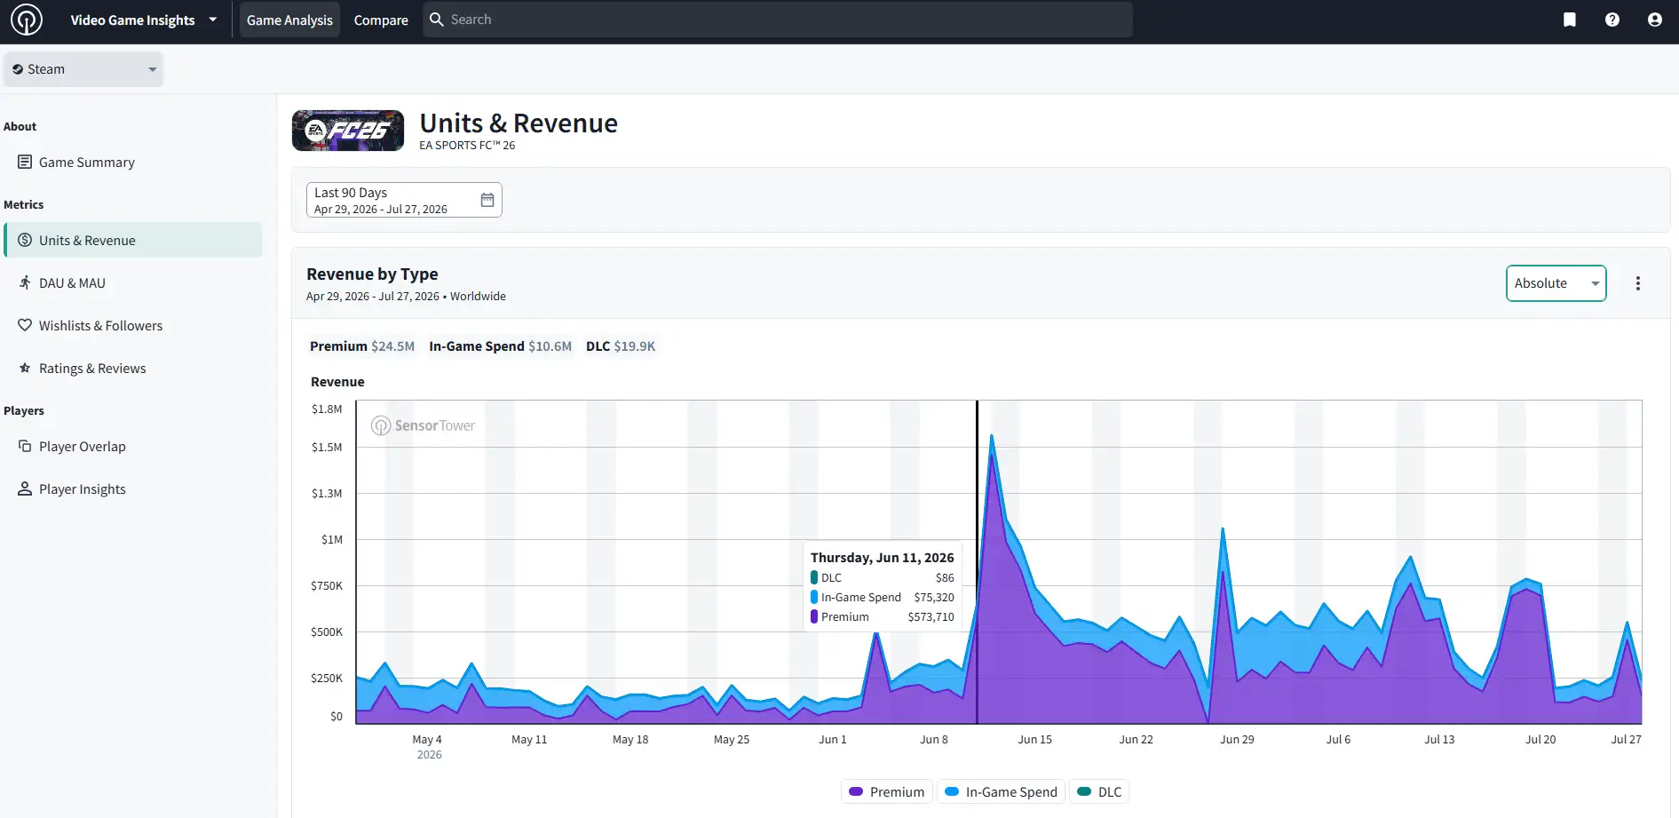Focus the Search input field
This screenshot has width=1679, height=818.
pos(778,20)
